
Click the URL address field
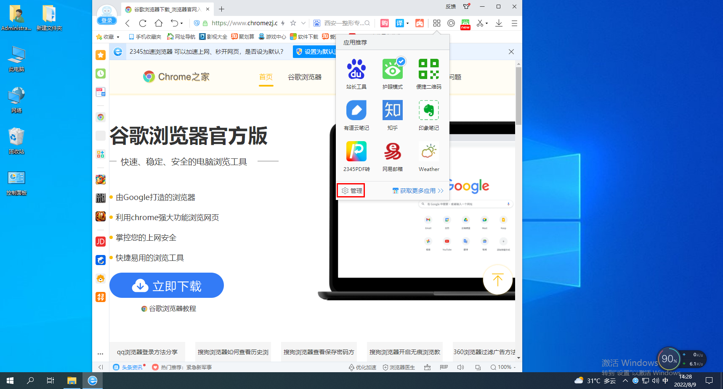point(244,23)
